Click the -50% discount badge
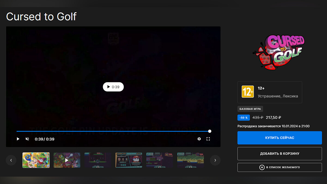 [244, 117]
